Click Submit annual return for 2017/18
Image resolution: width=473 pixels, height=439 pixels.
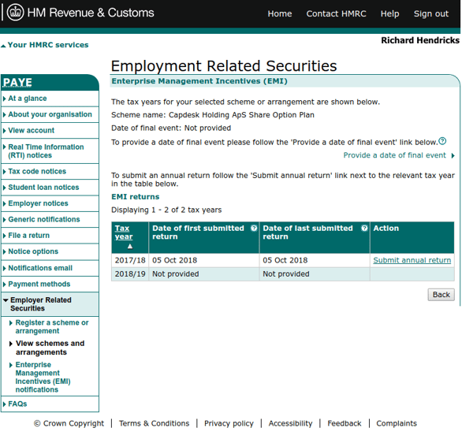pos(412,260)
